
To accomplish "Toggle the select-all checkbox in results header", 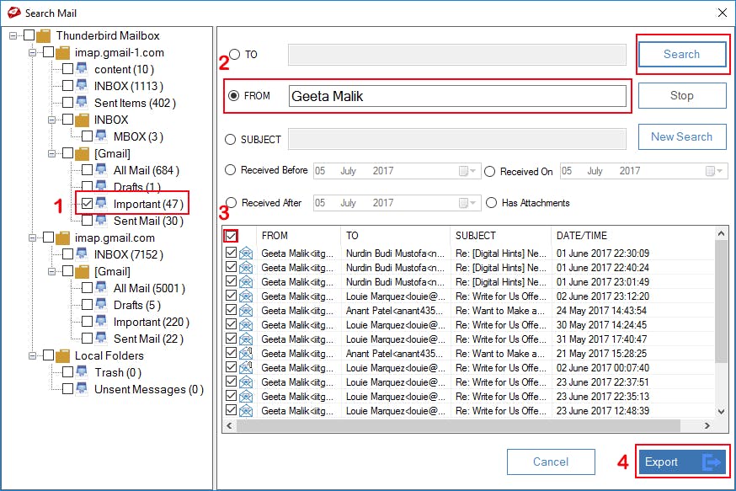I will pos(231,237).
